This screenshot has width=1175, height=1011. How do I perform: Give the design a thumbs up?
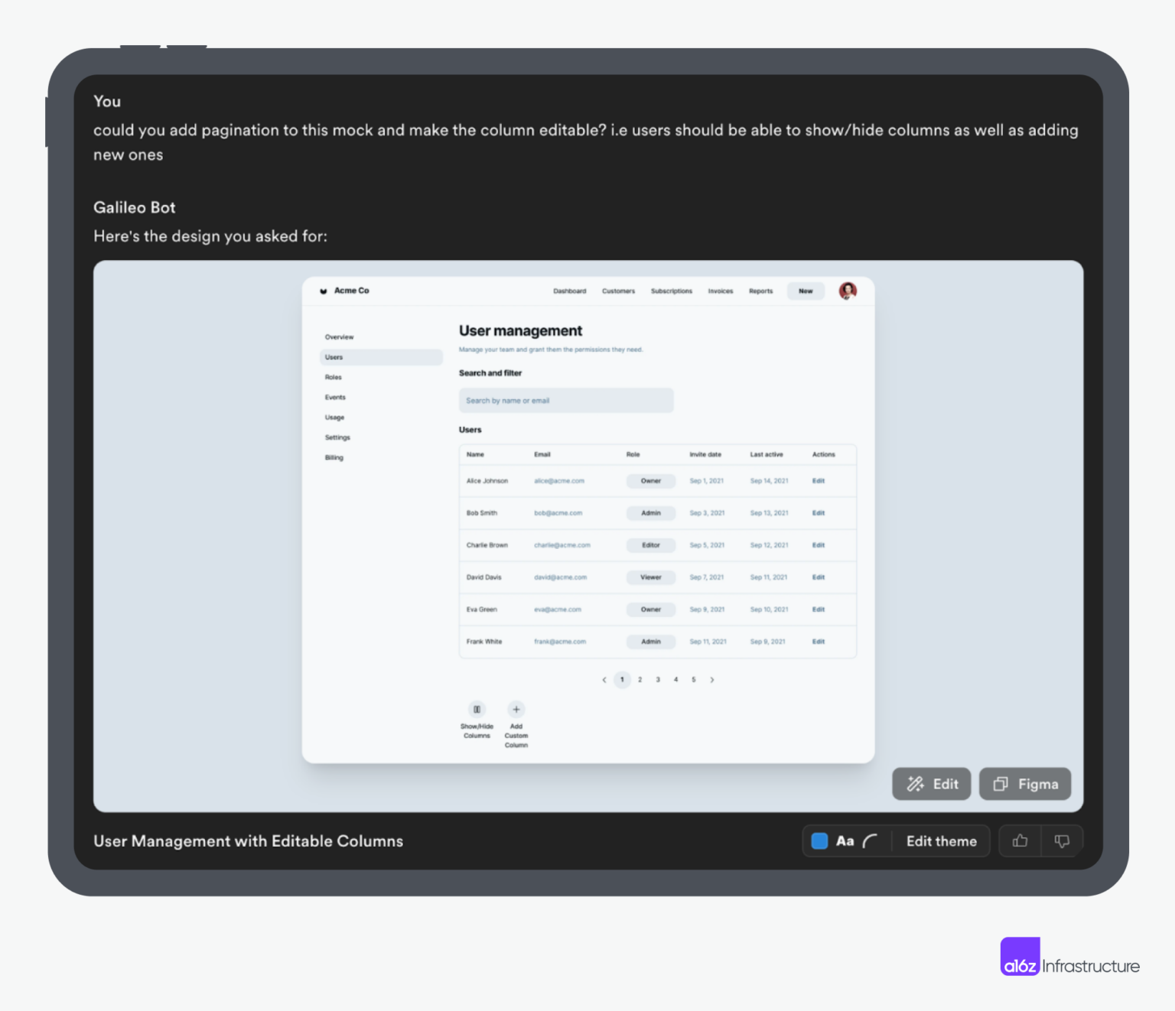coord(1020,840)
